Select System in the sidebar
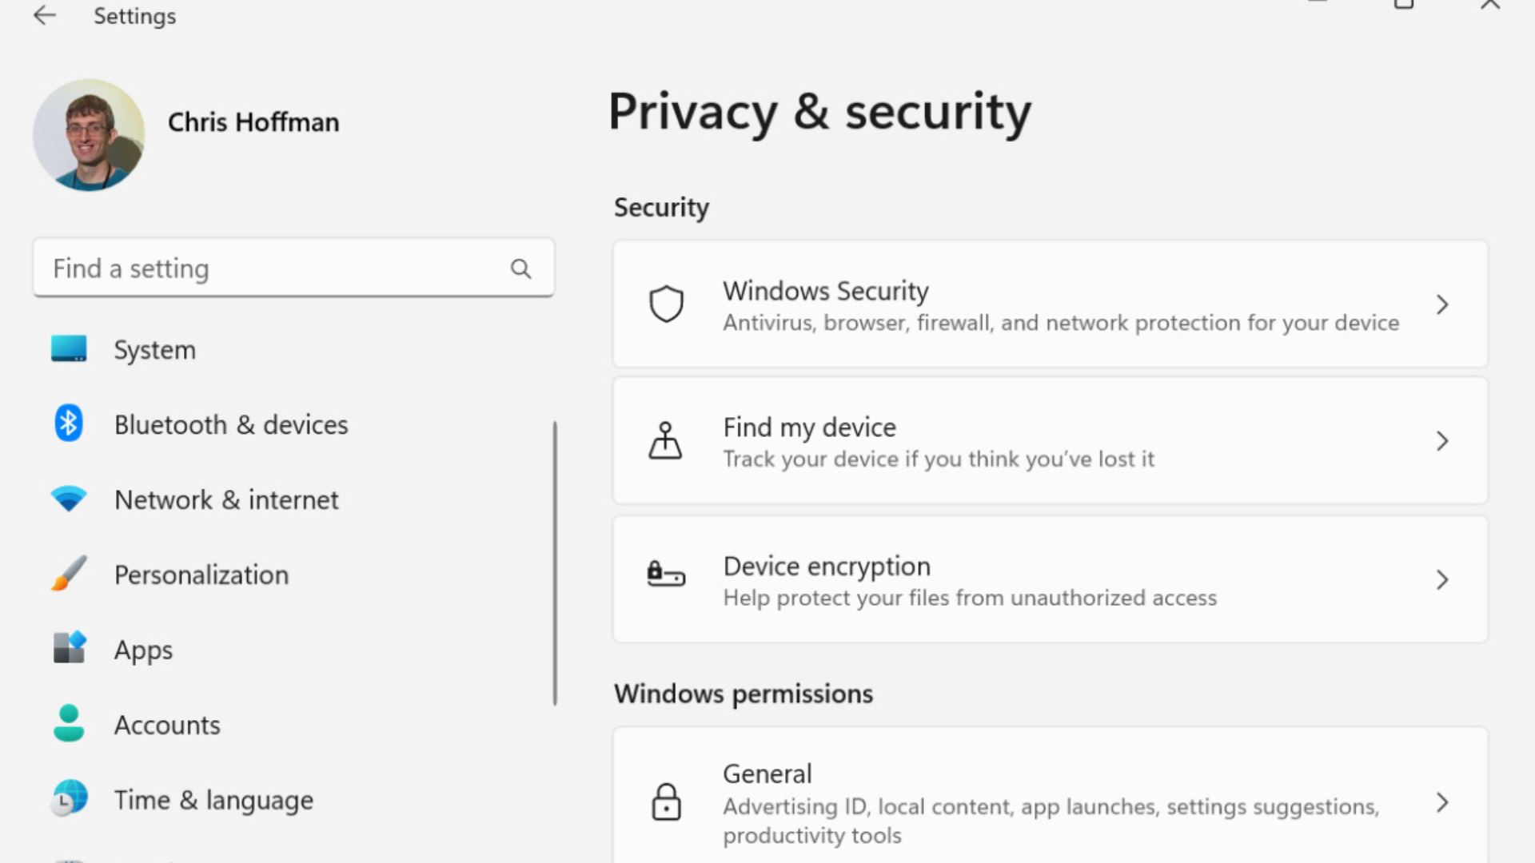Screen dimensions: 1535x863 pos(155,349)
